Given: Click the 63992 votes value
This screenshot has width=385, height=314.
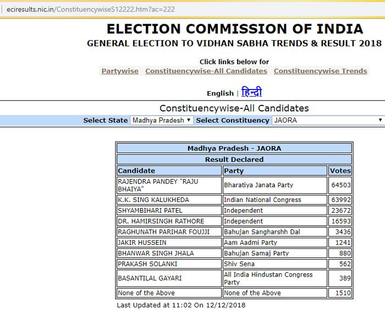Looking at the screenshot, I should pos(341,200).
